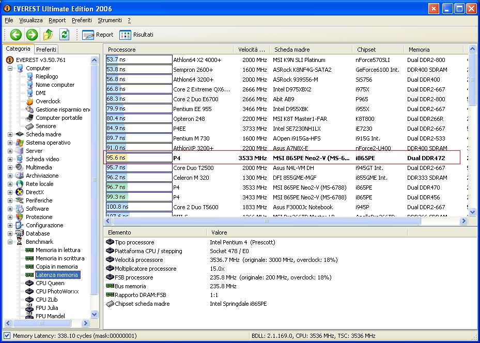Expand the Multimedia tree node
The height and width of the screenshot is (343, 480).
point(10,167)
